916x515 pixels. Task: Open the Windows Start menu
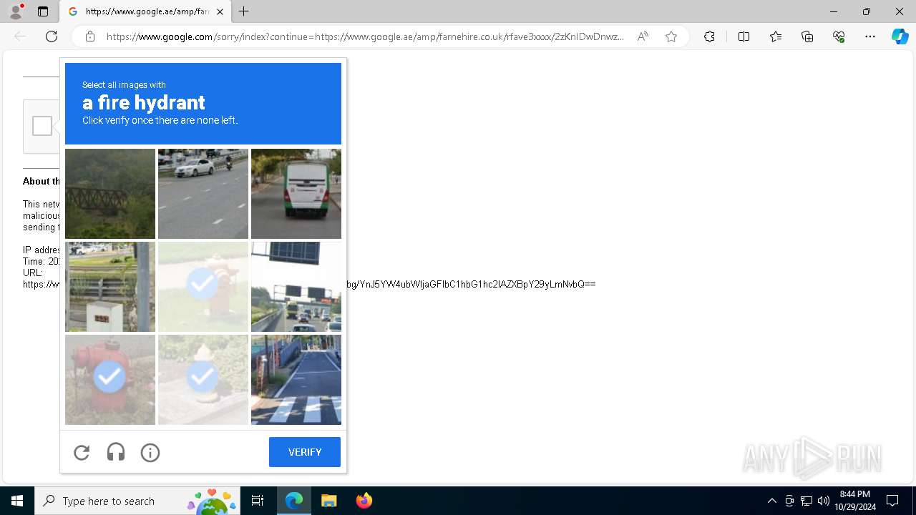[17, 501]
